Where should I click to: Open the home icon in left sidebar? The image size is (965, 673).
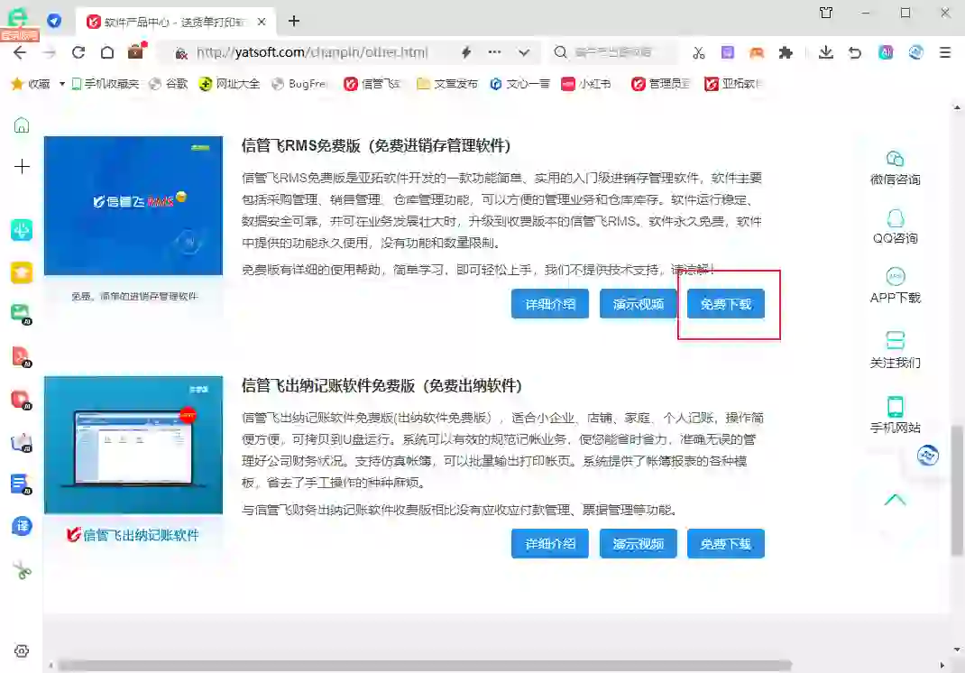click(21, 126)
